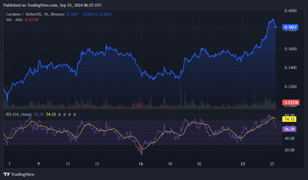The height and width of the screenshot is (180, 308).
Task: Click the TradingView text link at bottom
Action: (23, 174)
